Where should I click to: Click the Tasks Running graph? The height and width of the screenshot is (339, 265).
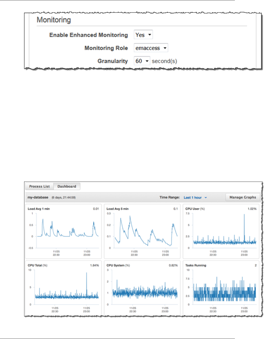(x=221, y=288)
